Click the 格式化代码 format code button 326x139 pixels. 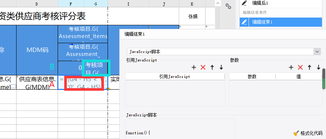(x=308, y=133)
